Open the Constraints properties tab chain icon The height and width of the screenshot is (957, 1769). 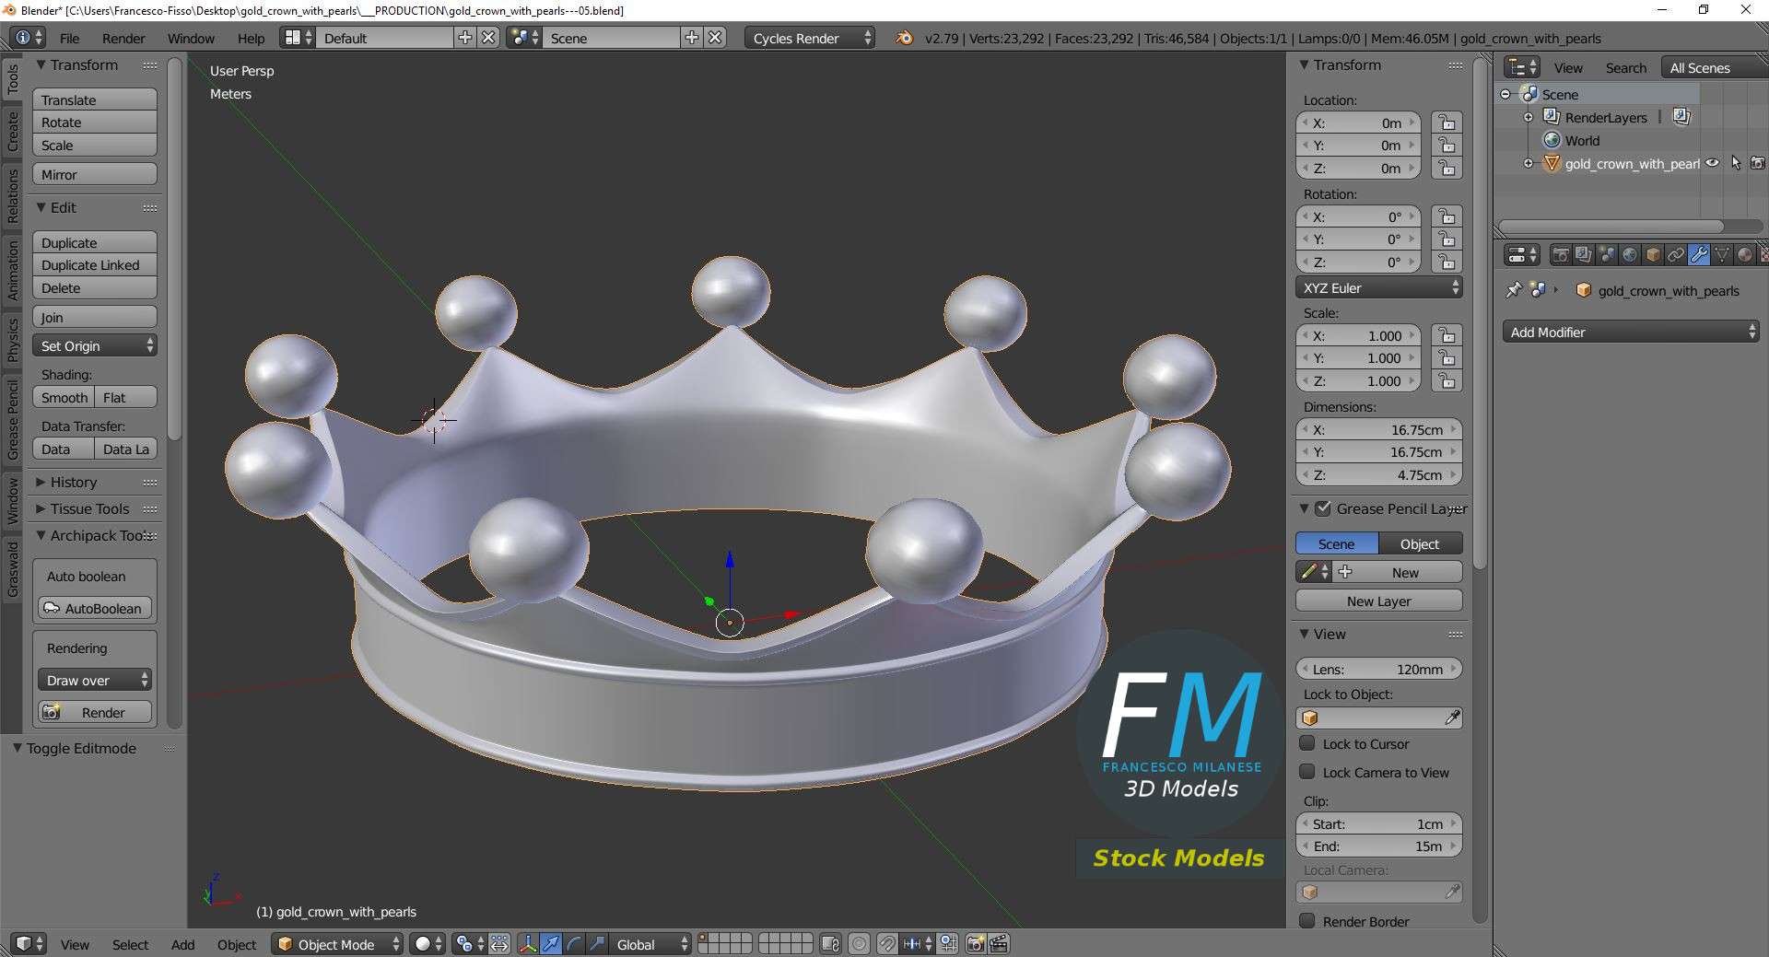point(1676,255)
